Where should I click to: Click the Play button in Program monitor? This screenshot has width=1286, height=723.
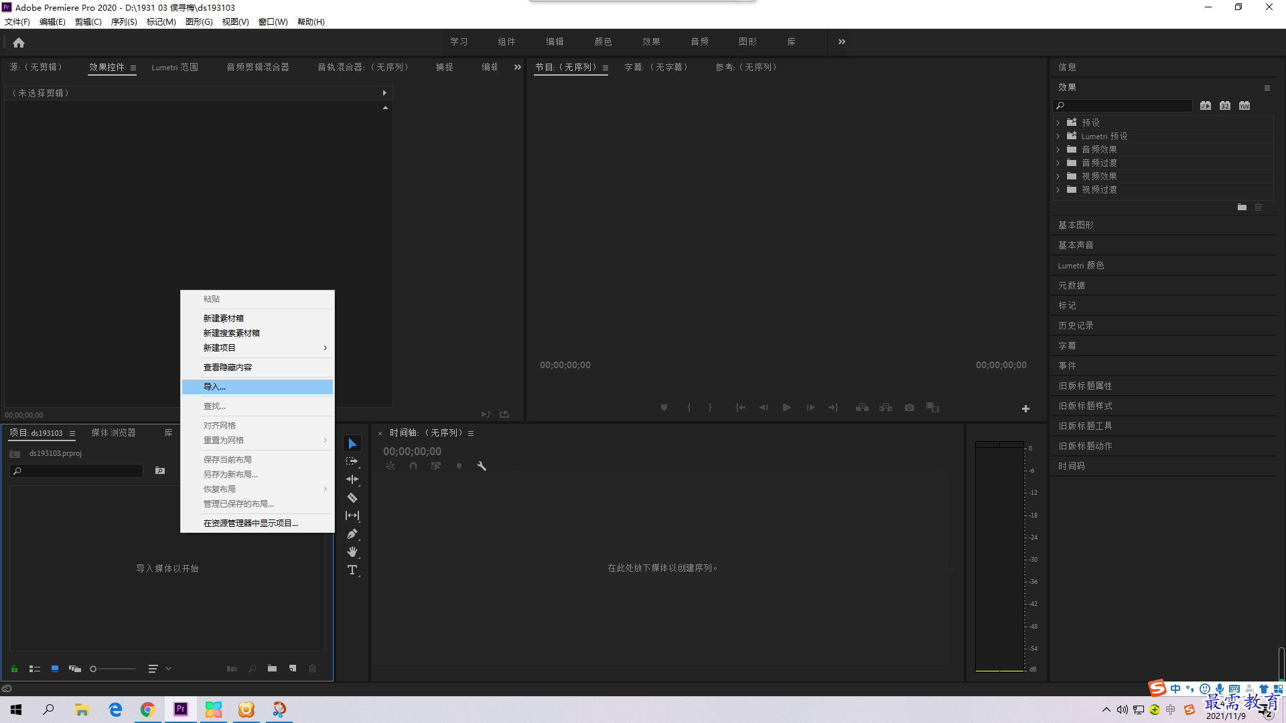(x=787, y=407)
